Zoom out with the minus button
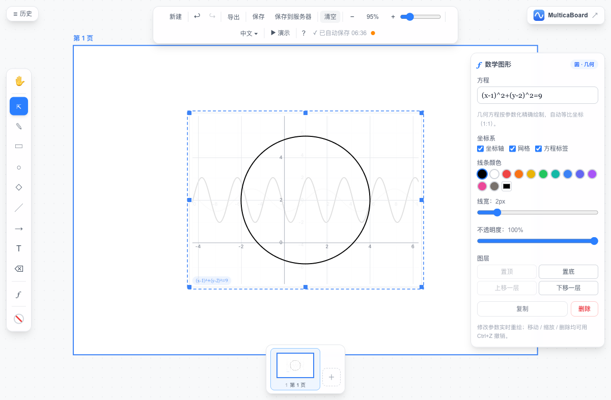Image resolution: width=611 pixels, height=400 pixels. [x=352, y=17]
